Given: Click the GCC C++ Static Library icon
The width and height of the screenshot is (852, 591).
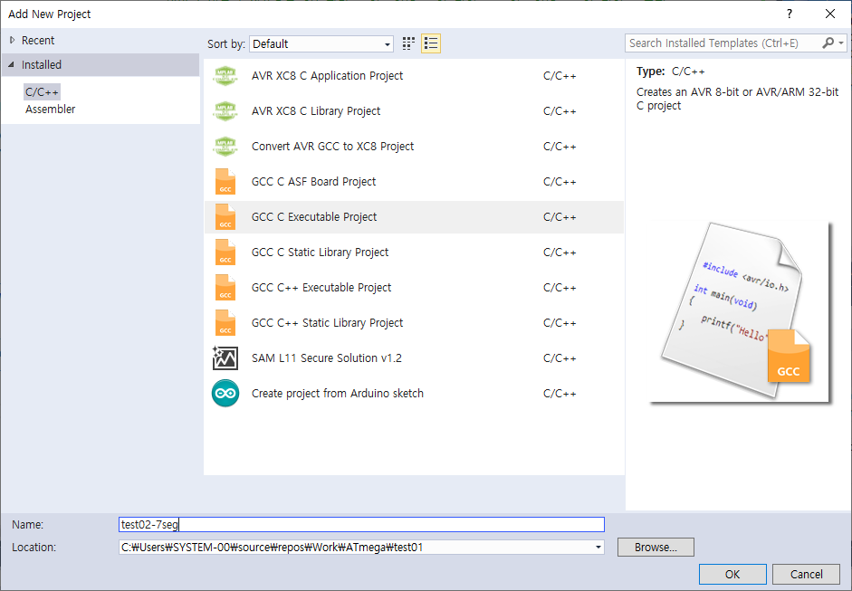Looking at the screenshot, I should pyautogui.click(x=225, y=323).
